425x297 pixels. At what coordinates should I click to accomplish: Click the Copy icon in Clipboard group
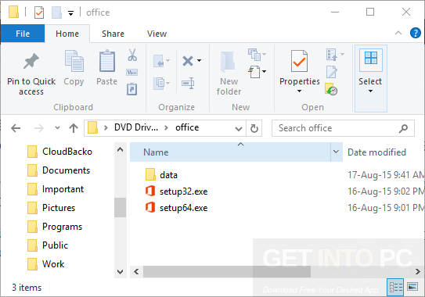(x=74, y=61)
